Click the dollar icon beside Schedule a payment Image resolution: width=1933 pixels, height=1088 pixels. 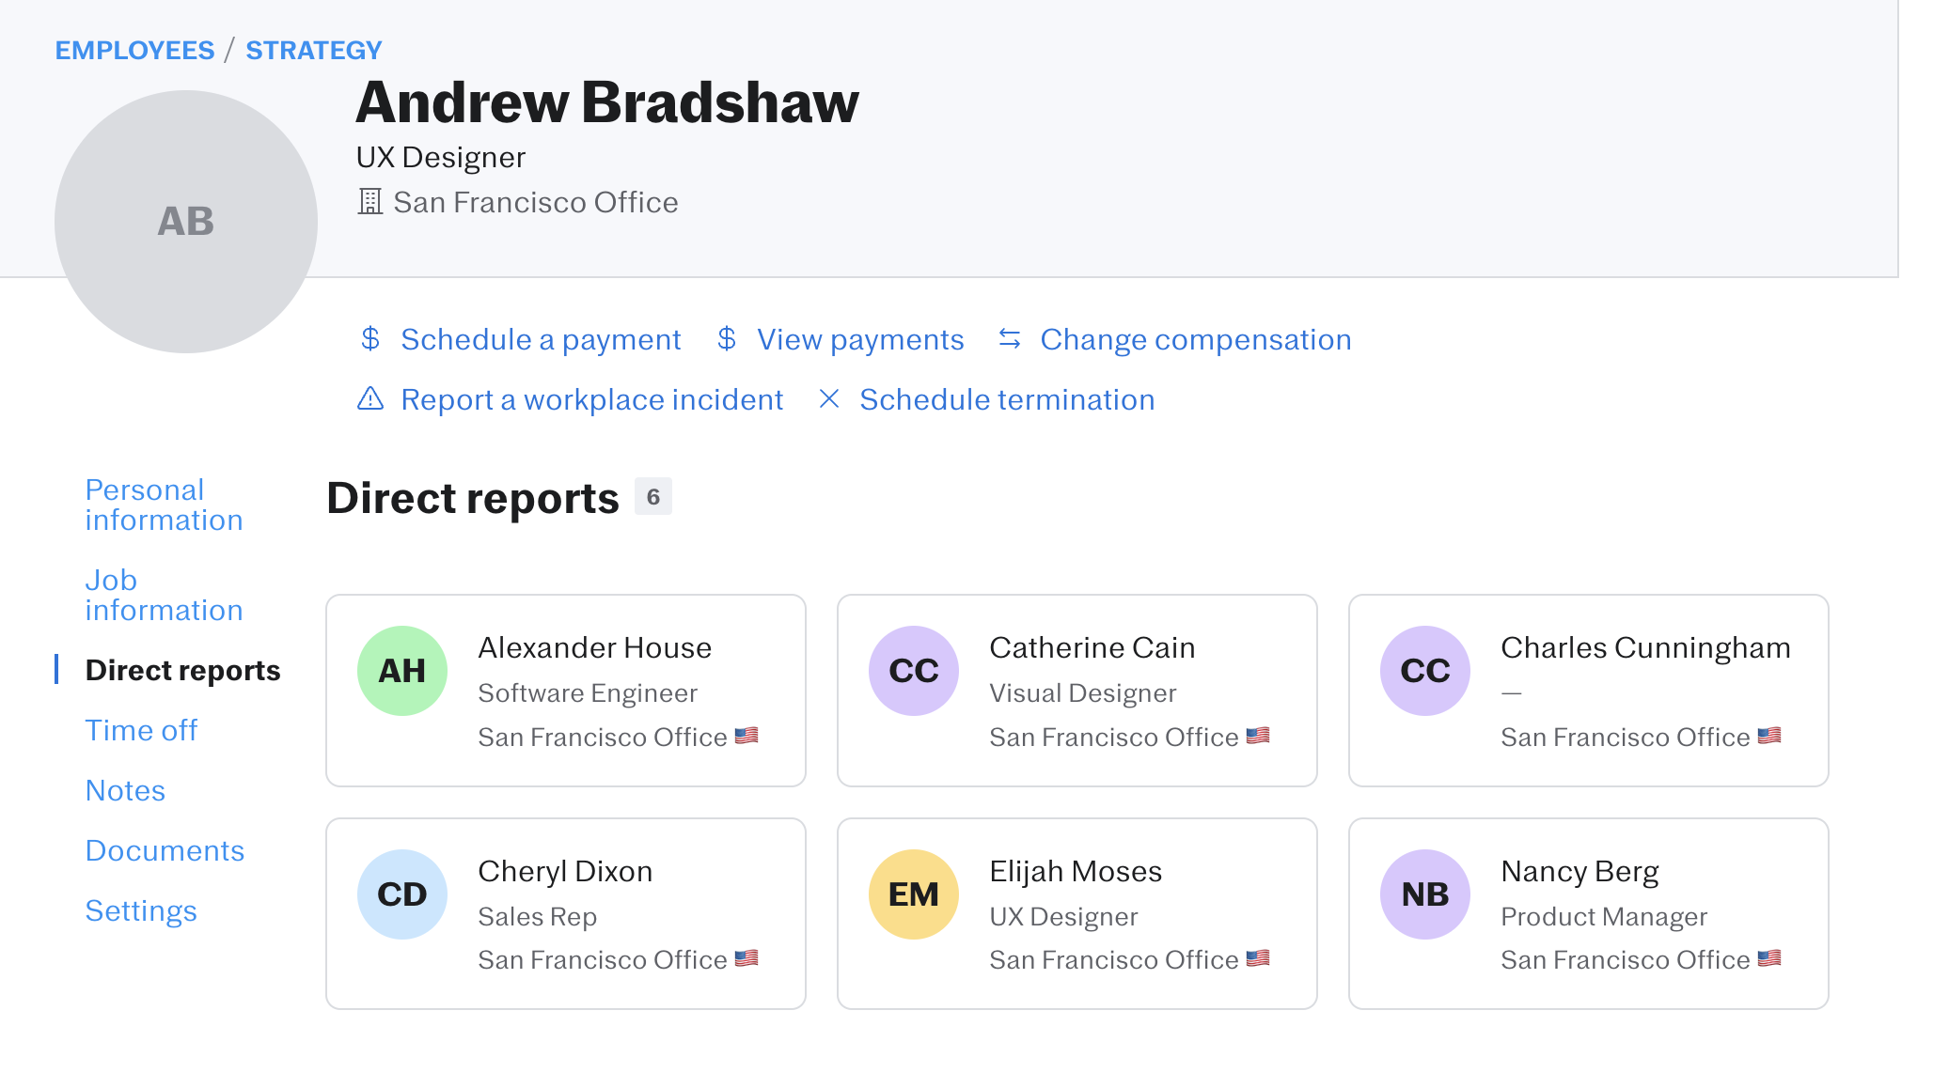(370, 339)
